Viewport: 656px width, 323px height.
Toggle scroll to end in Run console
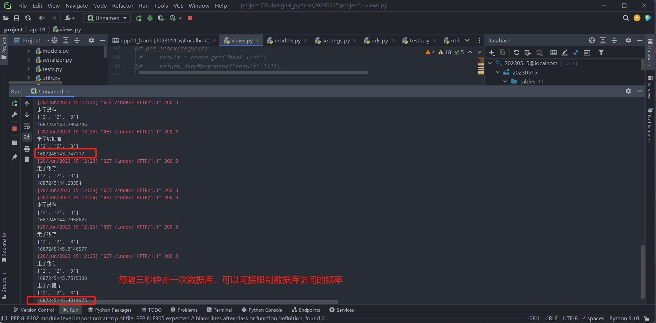(x=27, y=137)
